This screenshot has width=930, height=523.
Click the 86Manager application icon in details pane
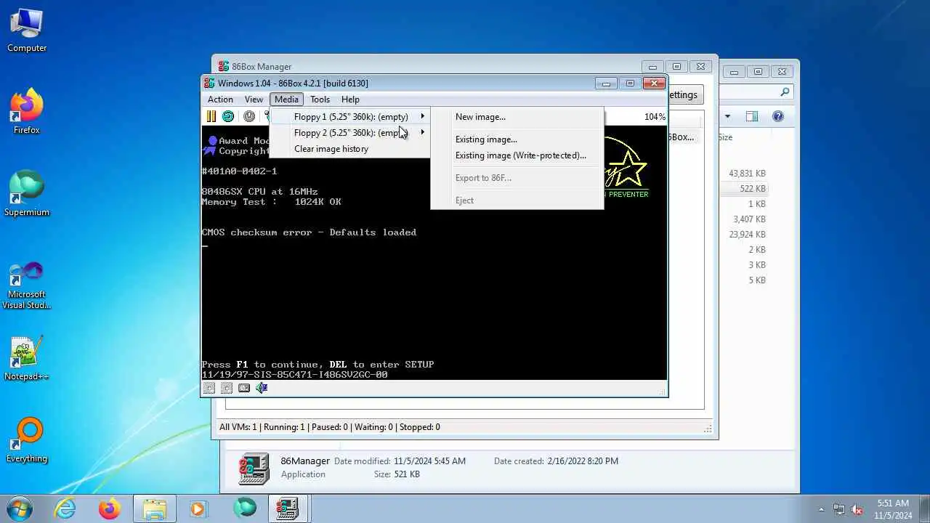click(254, 469)
